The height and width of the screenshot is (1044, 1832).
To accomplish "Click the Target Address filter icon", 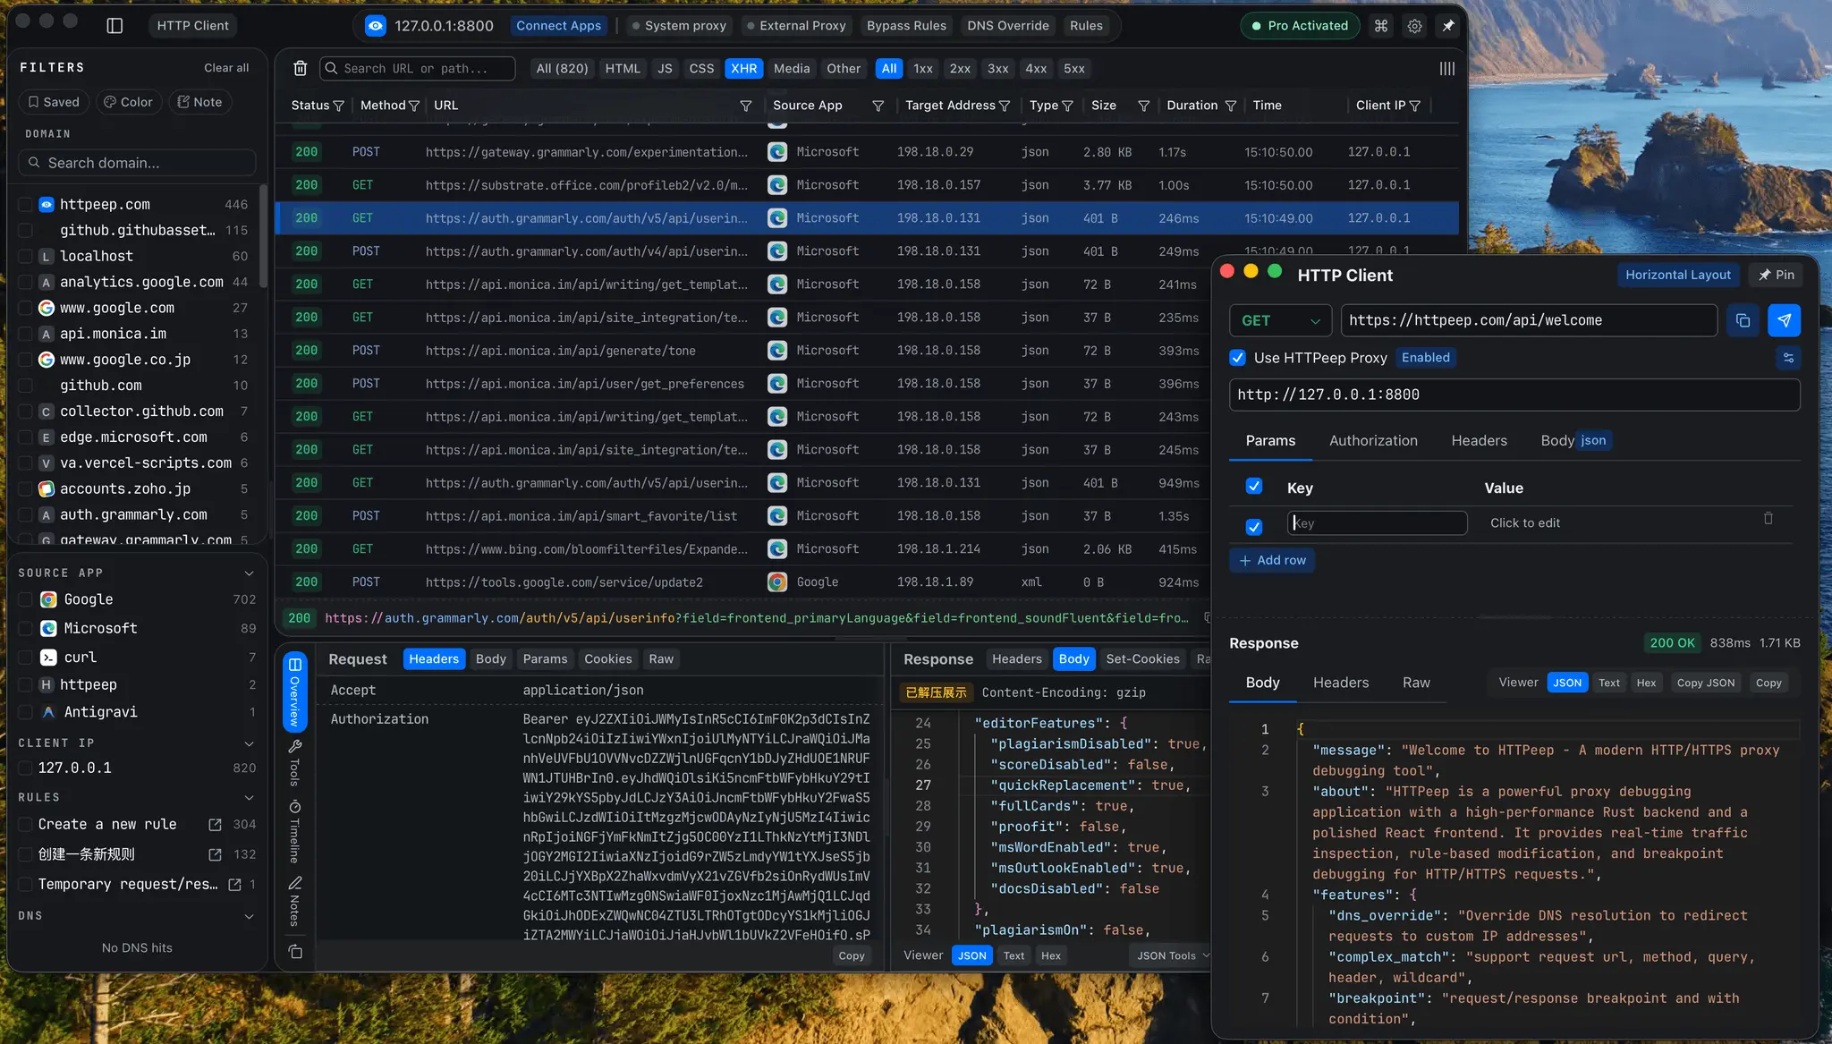I will point(1005,106).
